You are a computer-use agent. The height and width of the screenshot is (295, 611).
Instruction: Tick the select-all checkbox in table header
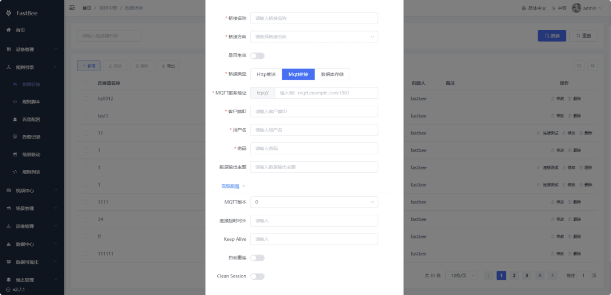[x=86, y=83]
